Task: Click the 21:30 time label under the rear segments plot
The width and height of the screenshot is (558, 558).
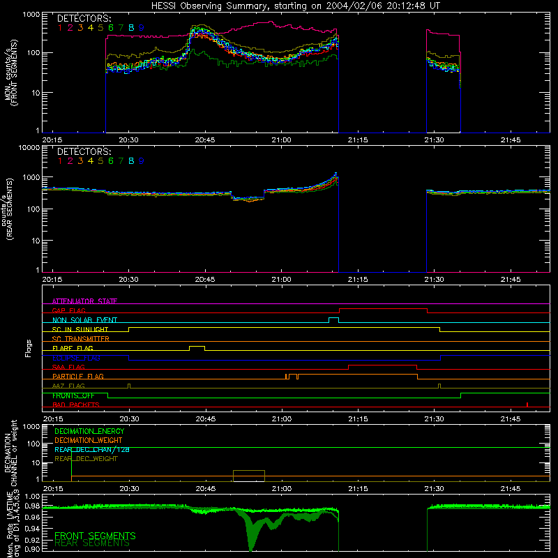Action: pyautogui.click(x=434, y=280)
